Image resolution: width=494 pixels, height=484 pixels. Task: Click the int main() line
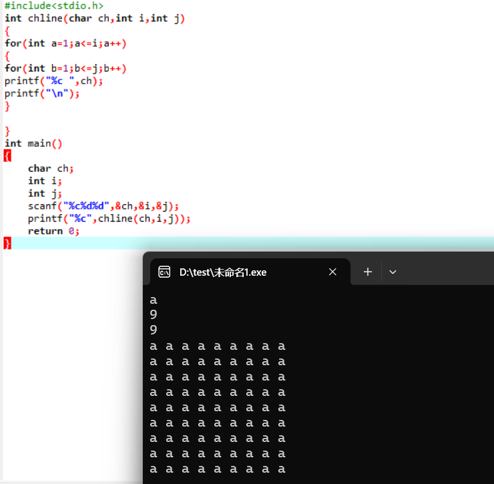[x=33, y=144]
